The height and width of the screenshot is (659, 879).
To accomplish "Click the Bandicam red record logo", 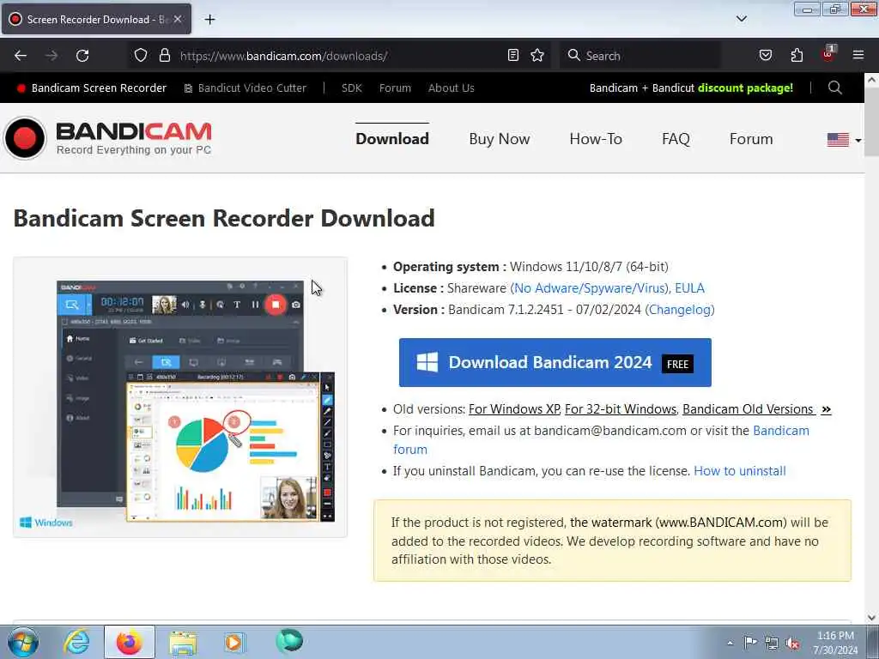I will click(x=25, y=138).
